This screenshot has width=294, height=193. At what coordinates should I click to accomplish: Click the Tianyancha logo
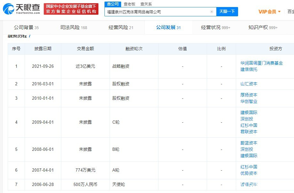21,9
